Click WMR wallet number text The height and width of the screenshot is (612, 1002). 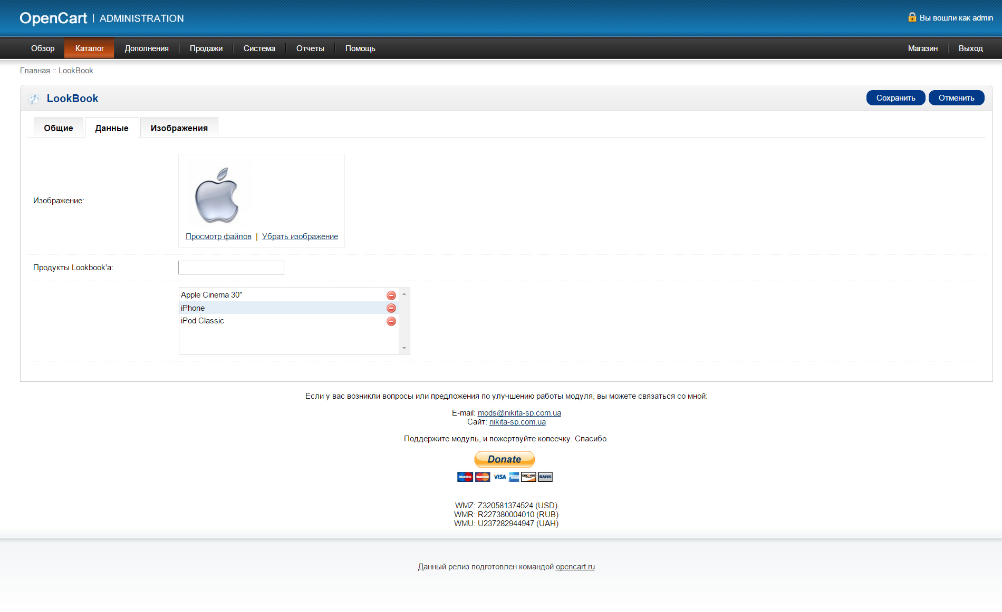click(506, 515)
